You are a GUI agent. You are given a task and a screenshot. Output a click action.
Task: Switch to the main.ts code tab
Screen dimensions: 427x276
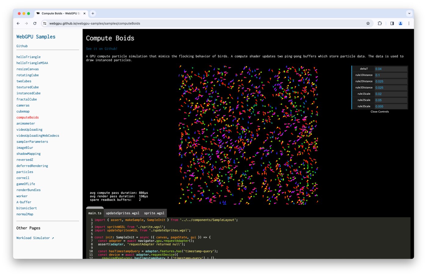pos(95,213)
